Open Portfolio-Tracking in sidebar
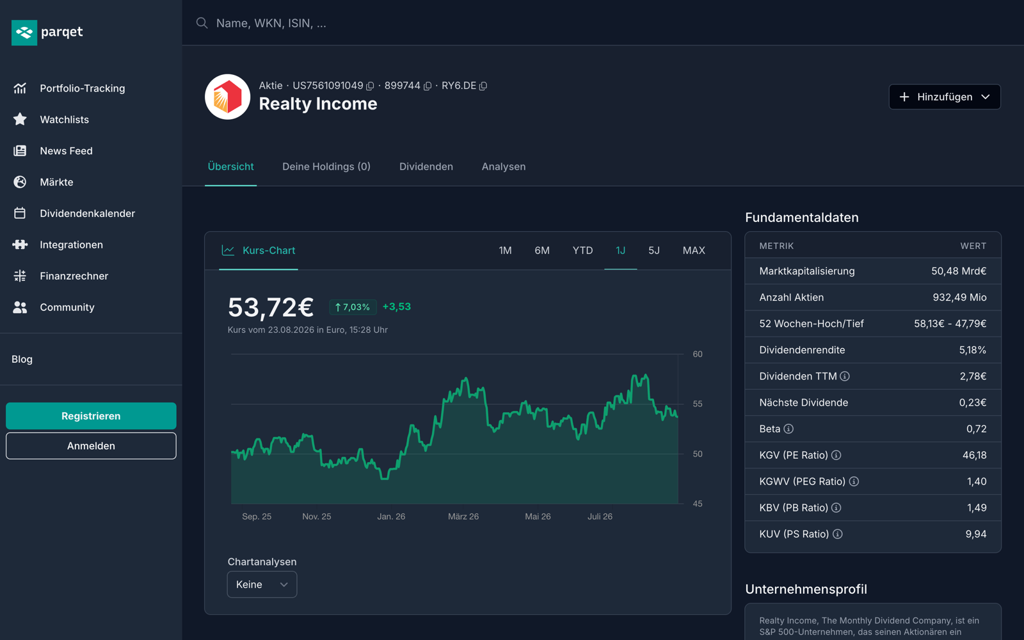The image size is (1024, 640). pos(82,88)
